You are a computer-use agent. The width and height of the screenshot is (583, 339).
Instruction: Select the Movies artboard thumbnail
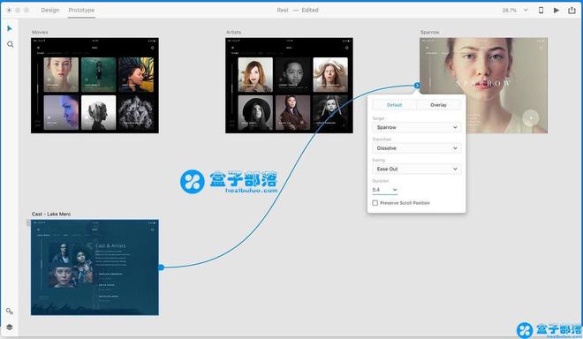pyautogui.click(x=95, y=85)
